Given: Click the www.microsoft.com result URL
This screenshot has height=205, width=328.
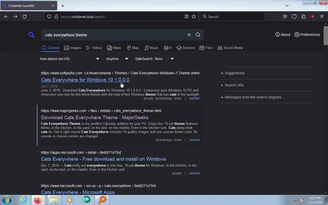Looking at the screenshot, I should [x=98, y=186].
